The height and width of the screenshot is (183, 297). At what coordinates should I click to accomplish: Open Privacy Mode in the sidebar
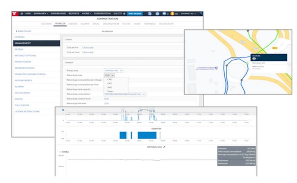(24, 61)
